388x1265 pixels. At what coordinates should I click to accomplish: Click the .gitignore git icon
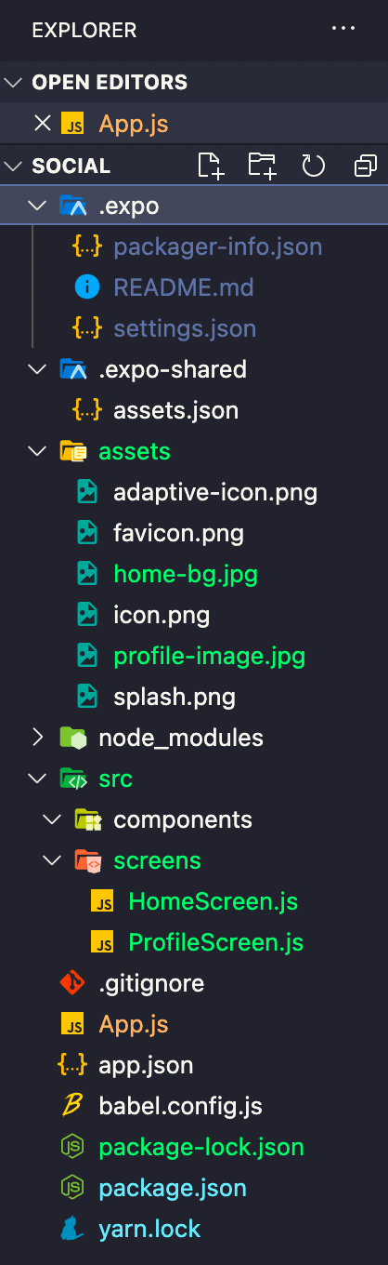(x=72, y=983)
